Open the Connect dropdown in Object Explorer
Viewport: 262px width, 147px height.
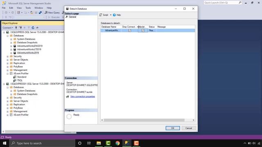8,28
